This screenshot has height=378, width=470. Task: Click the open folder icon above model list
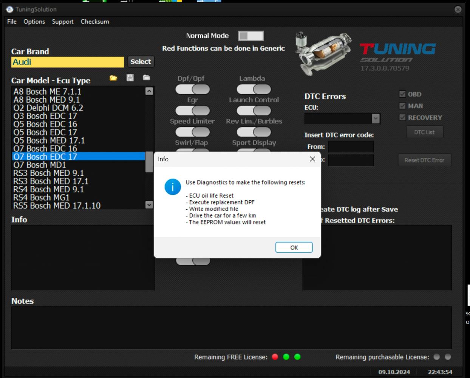click(113, 78)
